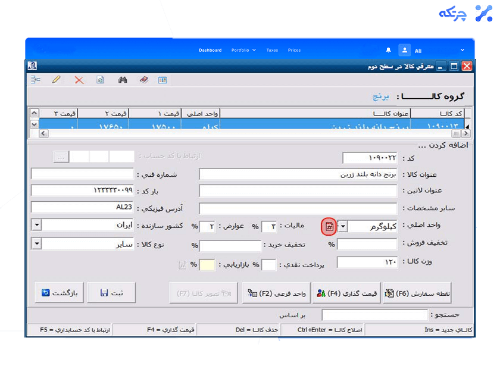The height and width of the screenshot is (375, 500).
Task: Click the نقطه سفارش (F6) button
Action: (x=417, y=293)
